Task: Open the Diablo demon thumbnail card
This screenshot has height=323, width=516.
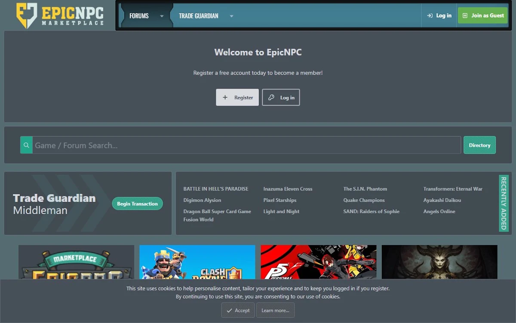Action: (439, 262)
